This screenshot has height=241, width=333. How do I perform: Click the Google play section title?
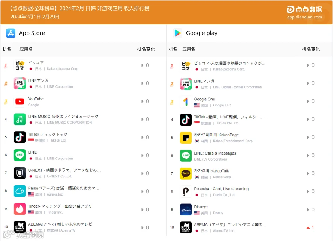click(x=201, y=33)
